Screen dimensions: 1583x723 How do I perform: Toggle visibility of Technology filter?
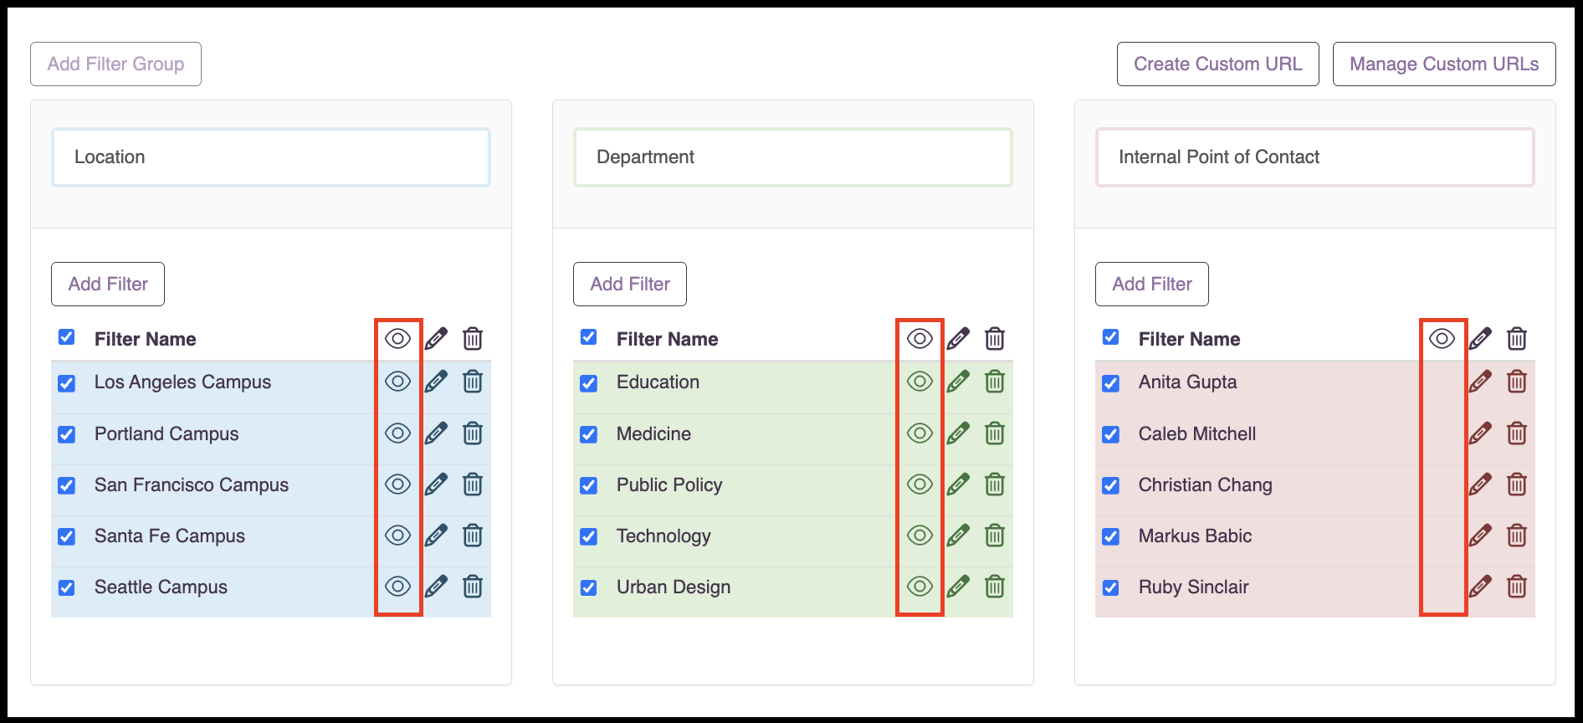920,536
